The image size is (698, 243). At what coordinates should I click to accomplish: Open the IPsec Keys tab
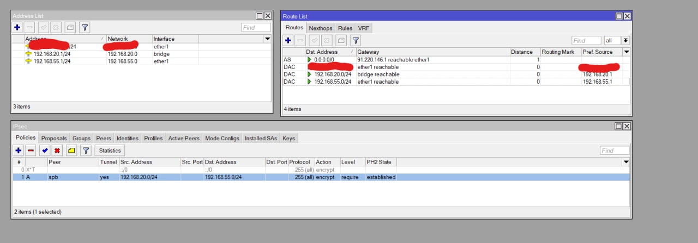tap(289, 139)
